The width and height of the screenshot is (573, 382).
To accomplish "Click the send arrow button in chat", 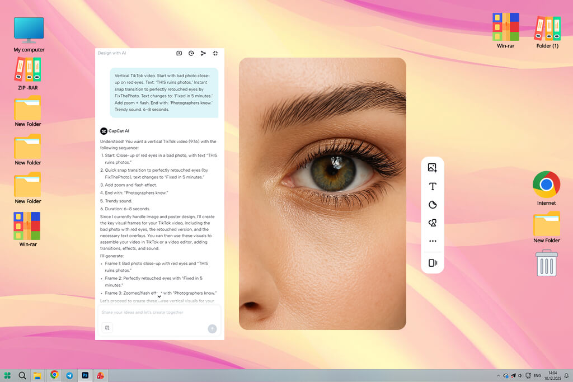I will (x=212, y=329).
